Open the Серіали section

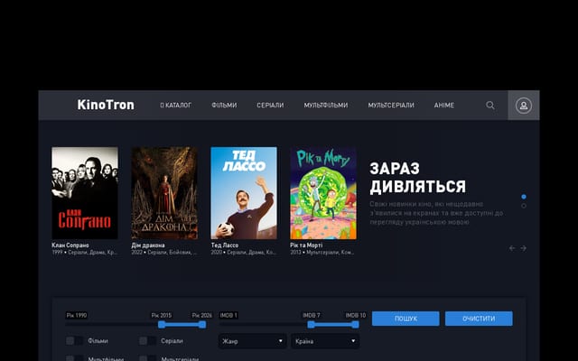click(x=270, y=106)
